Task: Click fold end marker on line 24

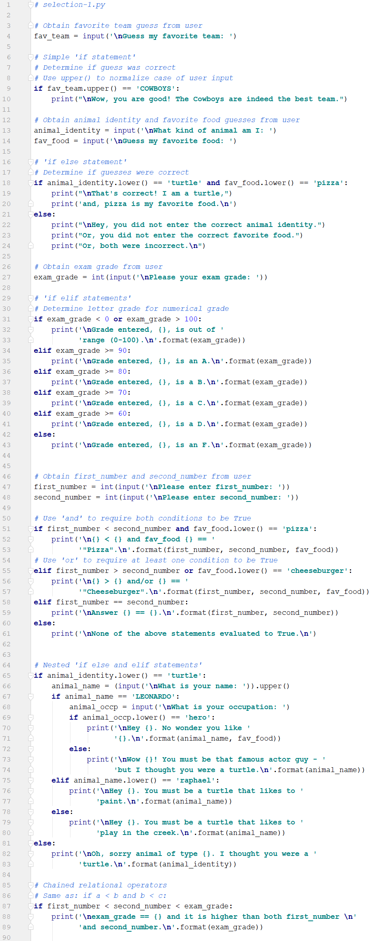Action: click(x=31, y=246)
